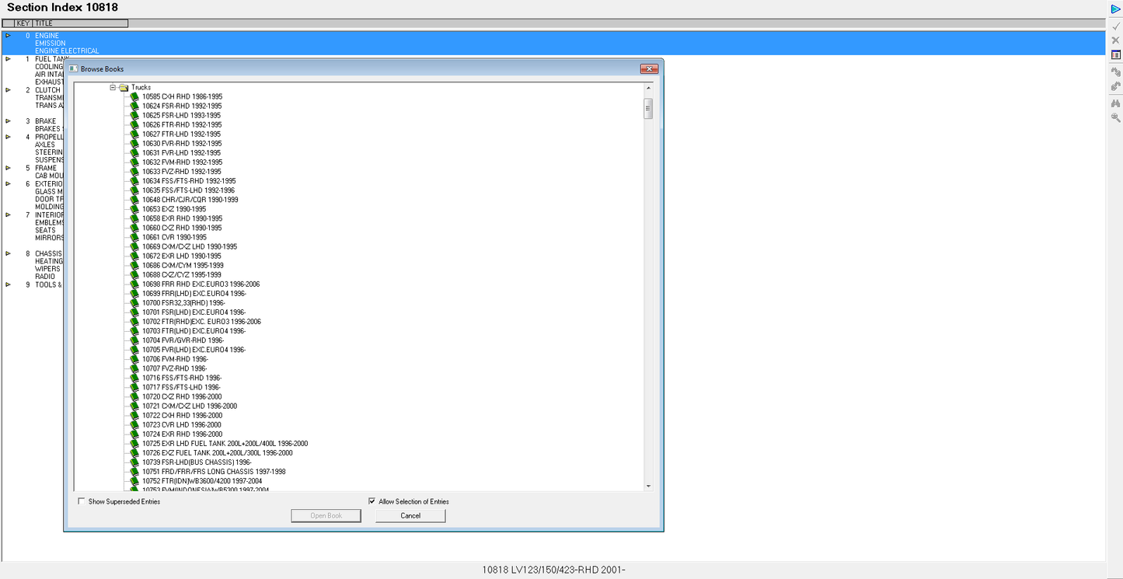
Task: Select book icon for 10585 CXH RHD 1986-1995
Action: coord(134,97)
